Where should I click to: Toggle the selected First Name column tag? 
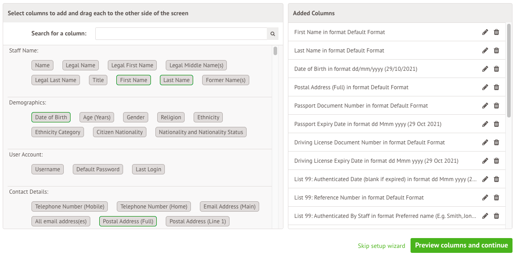coord(133,80)
